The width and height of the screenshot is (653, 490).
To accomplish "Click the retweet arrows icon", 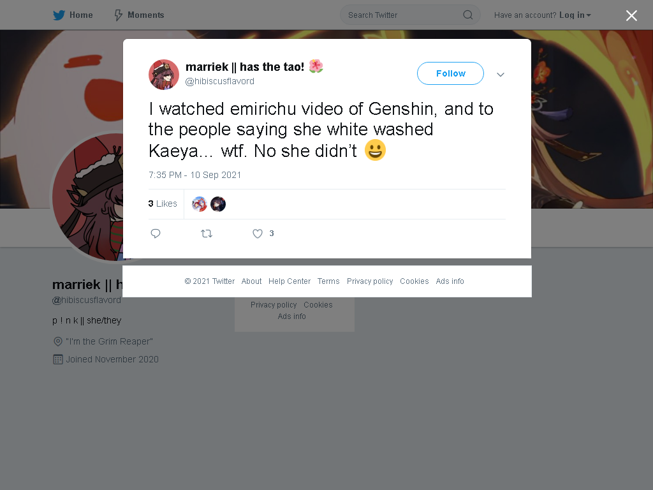I will coord(207,234).
